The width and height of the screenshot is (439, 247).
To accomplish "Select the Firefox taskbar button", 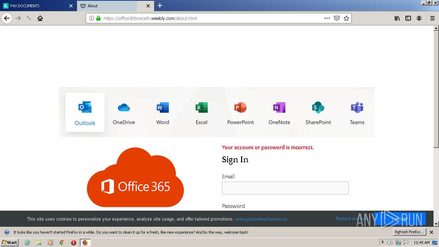I will pos(85,243).
